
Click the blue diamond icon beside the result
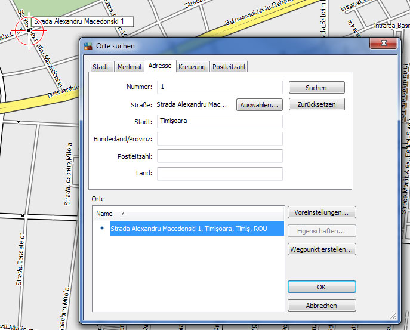pyautogui.click(x=101, y=229)
